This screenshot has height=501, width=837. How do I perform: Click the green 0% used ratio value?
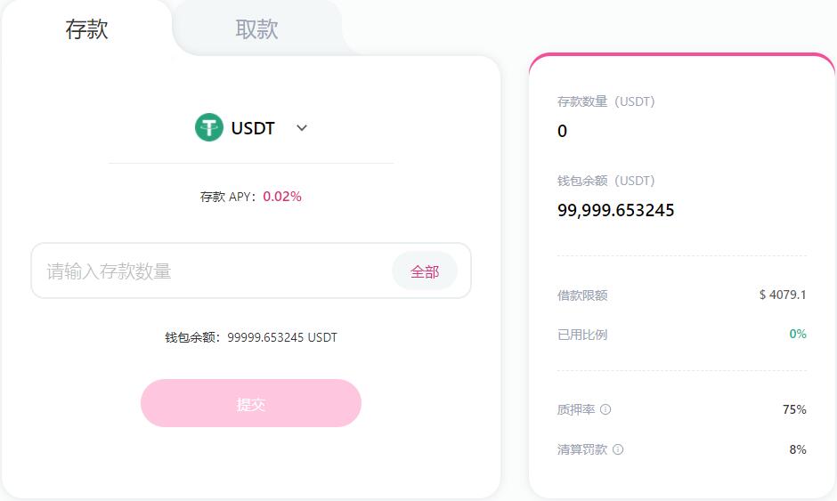point(798,334)
